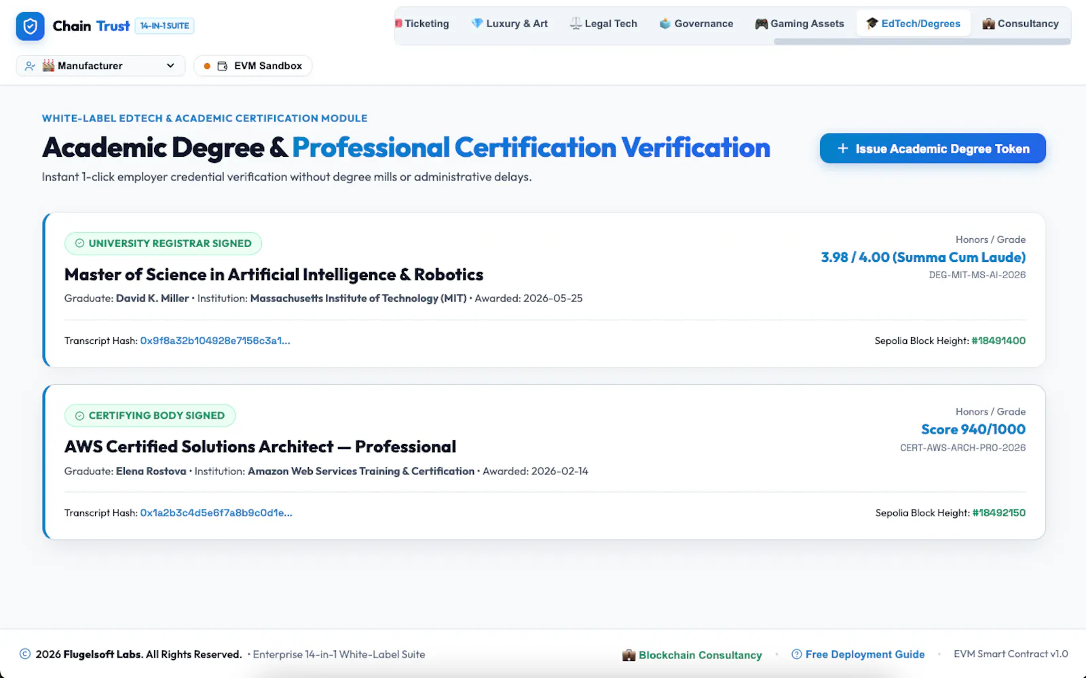This screenshot has width=1086, height=678.
Task: Click Massachusetts Institute of Technology (MIT) text
Action: click(358, 299)
